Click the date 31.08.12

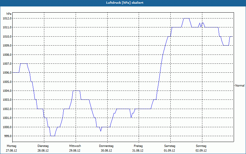[x=138, y=151]
